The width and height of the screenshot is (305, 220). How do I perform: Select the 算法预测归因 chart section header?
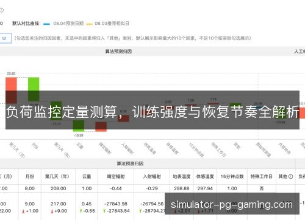tap(118, 52)
